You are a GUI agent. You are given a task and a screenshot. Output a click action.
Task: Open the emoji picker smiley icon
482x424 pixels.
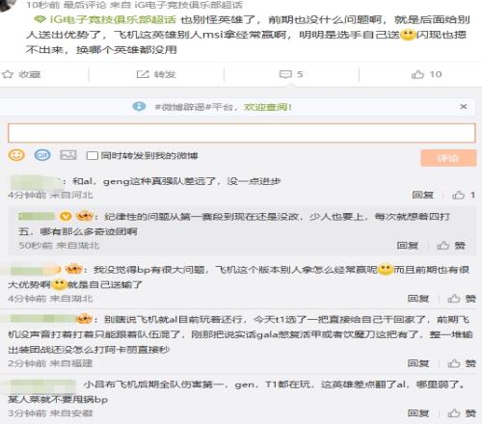(16, 155)
